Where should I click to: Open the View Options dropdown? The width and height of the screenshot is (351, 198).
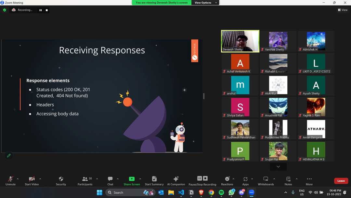coord(205,2)
